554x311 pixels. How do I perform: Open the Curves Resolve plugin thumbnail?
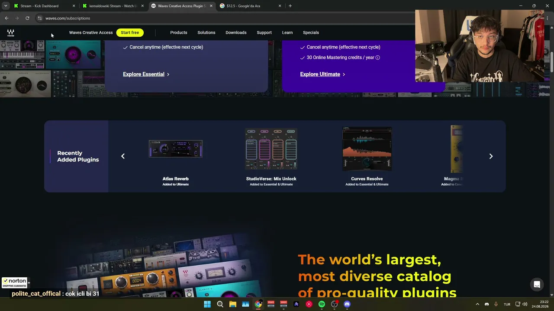point(367,149)
